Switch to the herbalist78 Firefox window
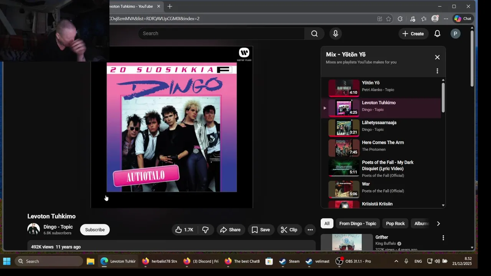491x276 pixels. tap(159, 261)
